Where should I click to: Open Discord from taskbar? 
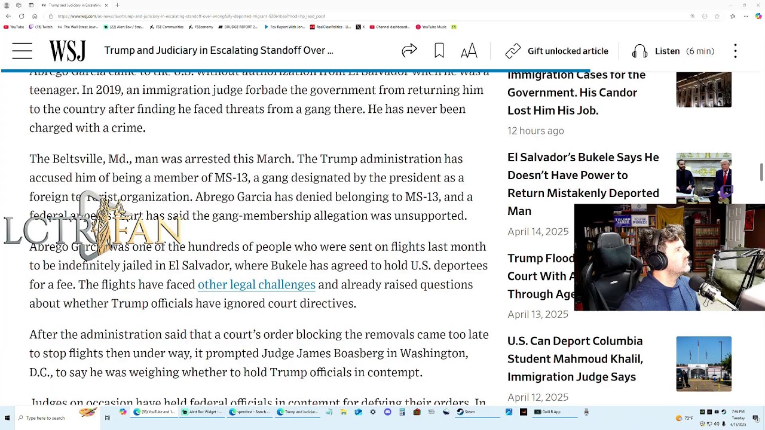point(387,412)
